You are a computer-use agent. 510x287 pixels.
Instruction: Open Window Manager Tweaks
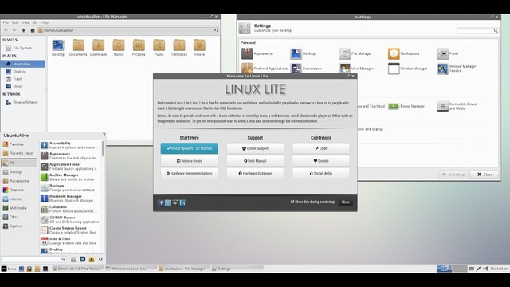[457, 69]
